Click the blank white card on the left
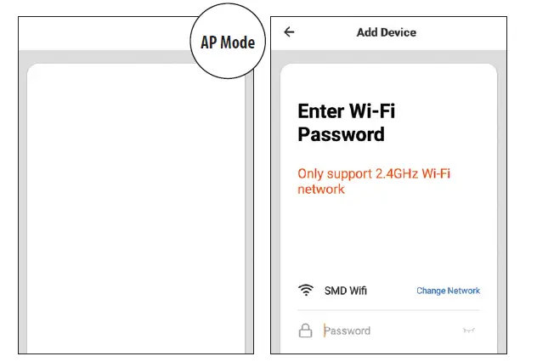 coord(136,212)
